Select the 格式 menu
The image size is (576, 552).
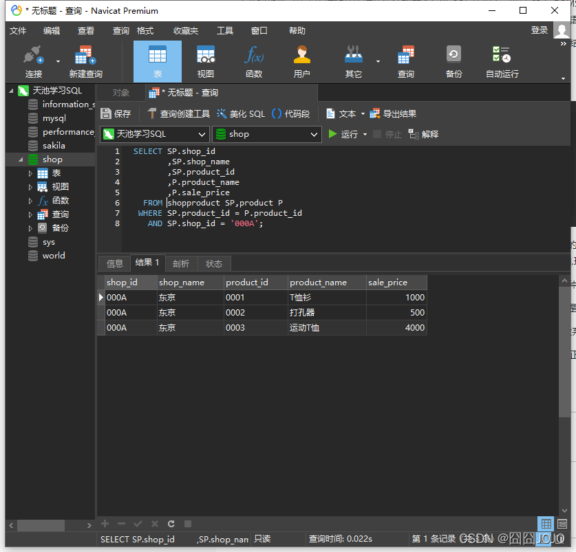(145, 31)
